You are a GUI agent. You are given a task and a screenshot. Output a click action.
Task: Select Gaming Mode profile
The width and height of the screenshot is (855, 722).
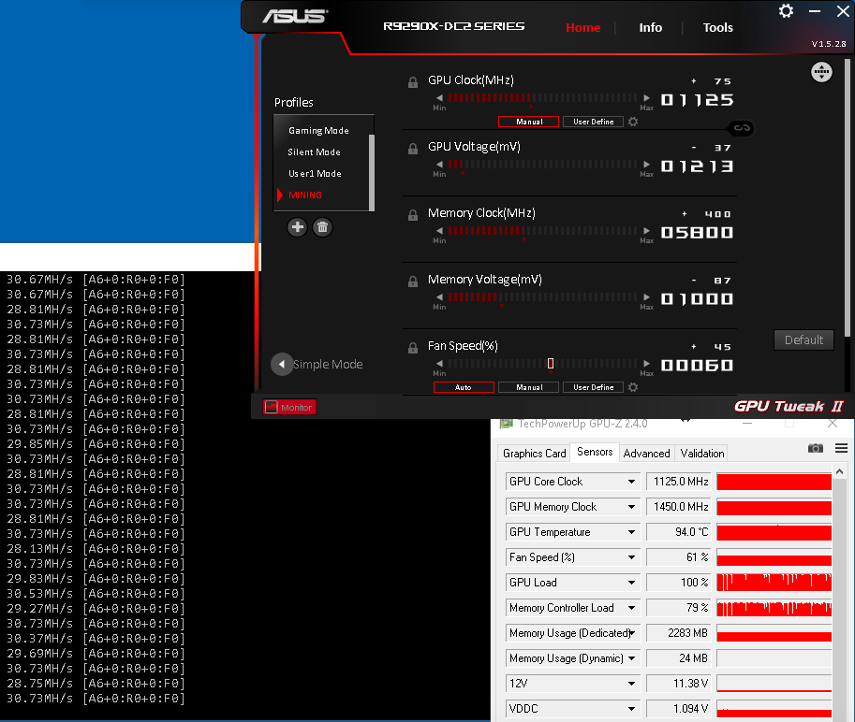[x=318, y=131]
